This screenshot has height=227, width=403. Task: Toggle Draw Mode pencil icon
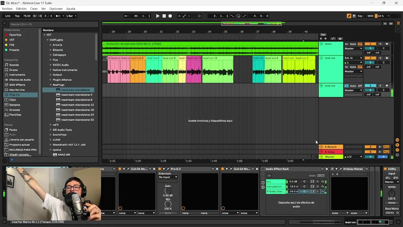tap(349, 16)
